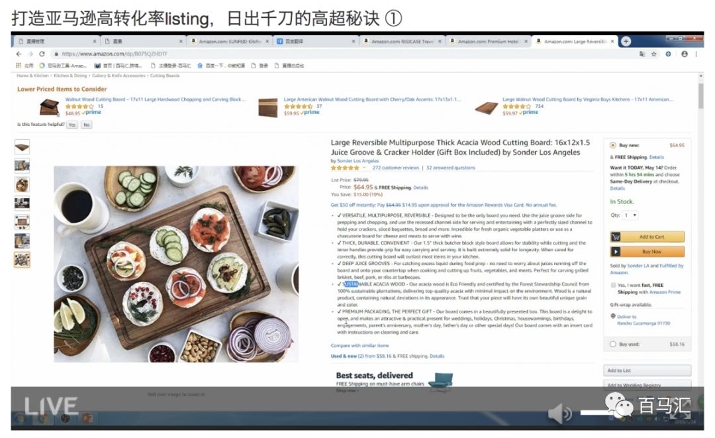Select the last product thumbnail image
This screenshot has width=715, height=438.
click(x=22, y=260)
